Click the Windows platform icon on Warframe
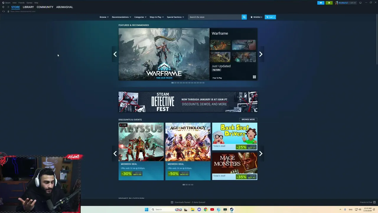Image resolution: width=378 pixels, height=213 pixels. 254,77
